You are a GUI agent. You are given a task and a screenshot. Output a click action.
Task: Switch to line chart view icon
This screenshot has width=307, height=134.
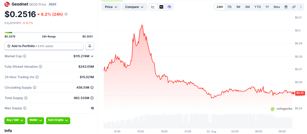point(153,7)
